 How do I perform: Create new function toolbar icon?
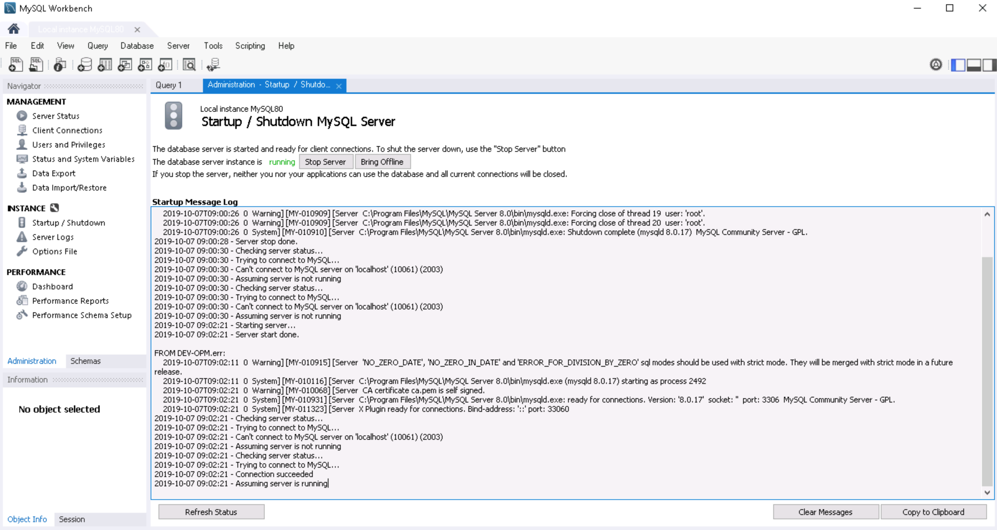[165, 64]
